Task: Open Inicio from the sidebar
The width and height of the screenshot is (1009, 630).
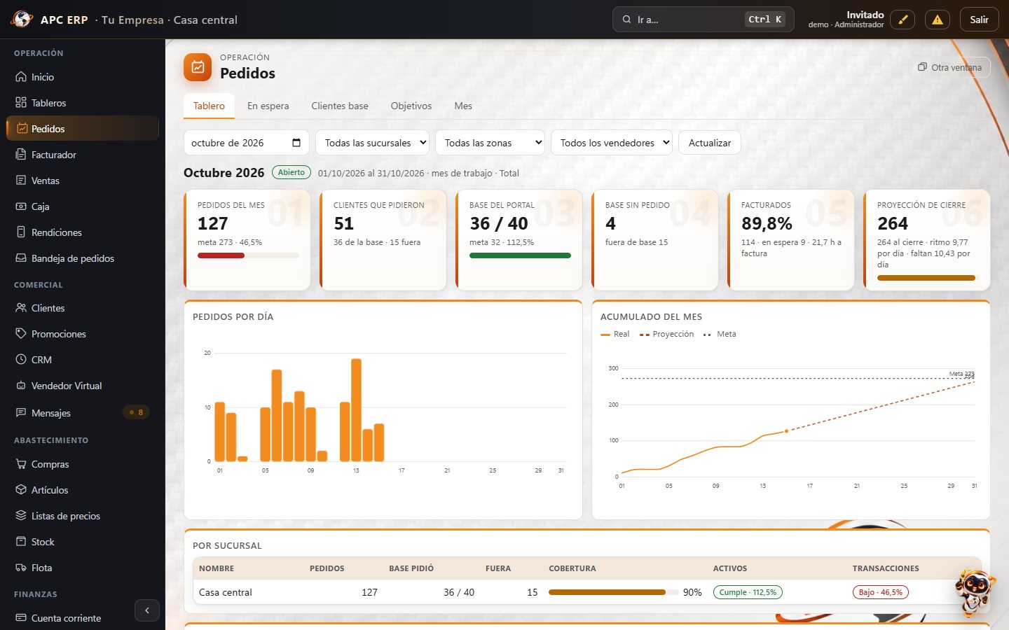Action: coord(83,77)
